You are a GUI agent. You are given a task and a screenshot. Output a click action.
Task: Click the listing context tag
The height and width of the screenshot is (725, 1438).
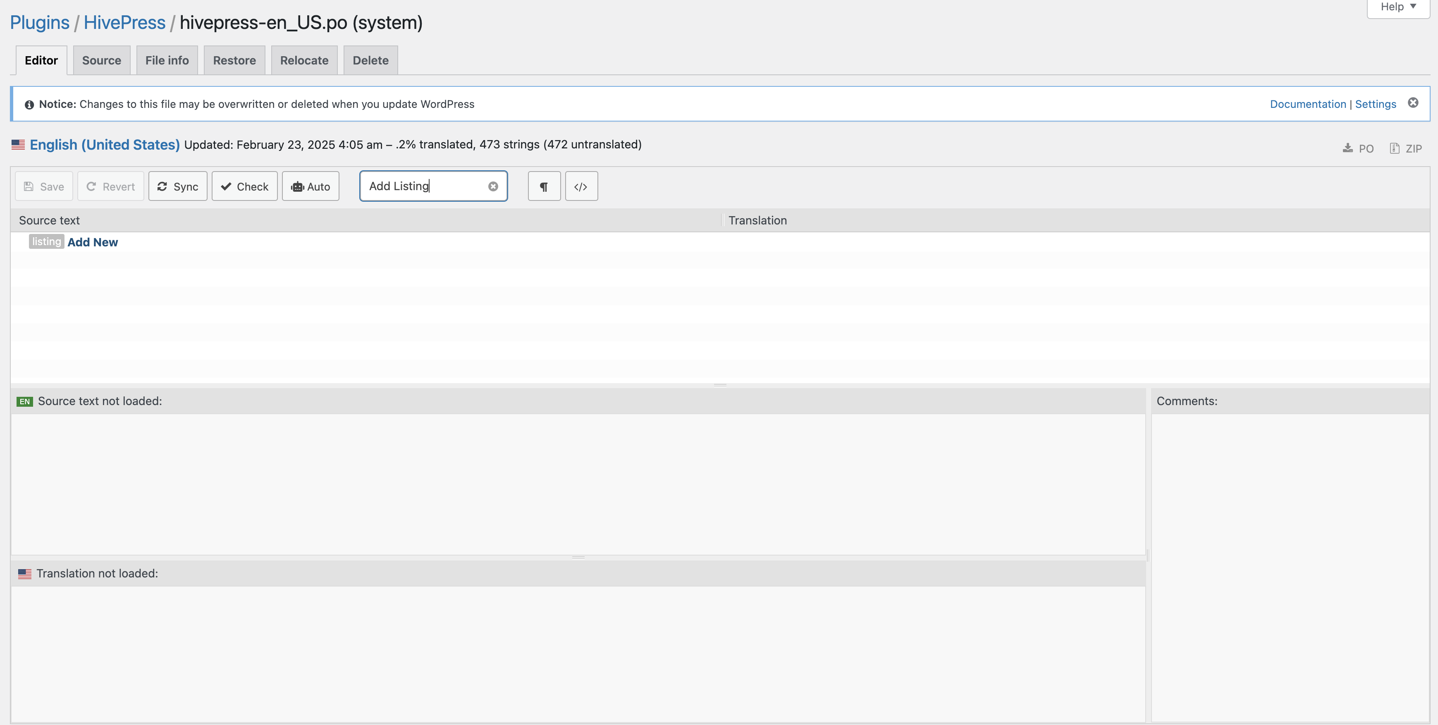click(x=46, y=242)
